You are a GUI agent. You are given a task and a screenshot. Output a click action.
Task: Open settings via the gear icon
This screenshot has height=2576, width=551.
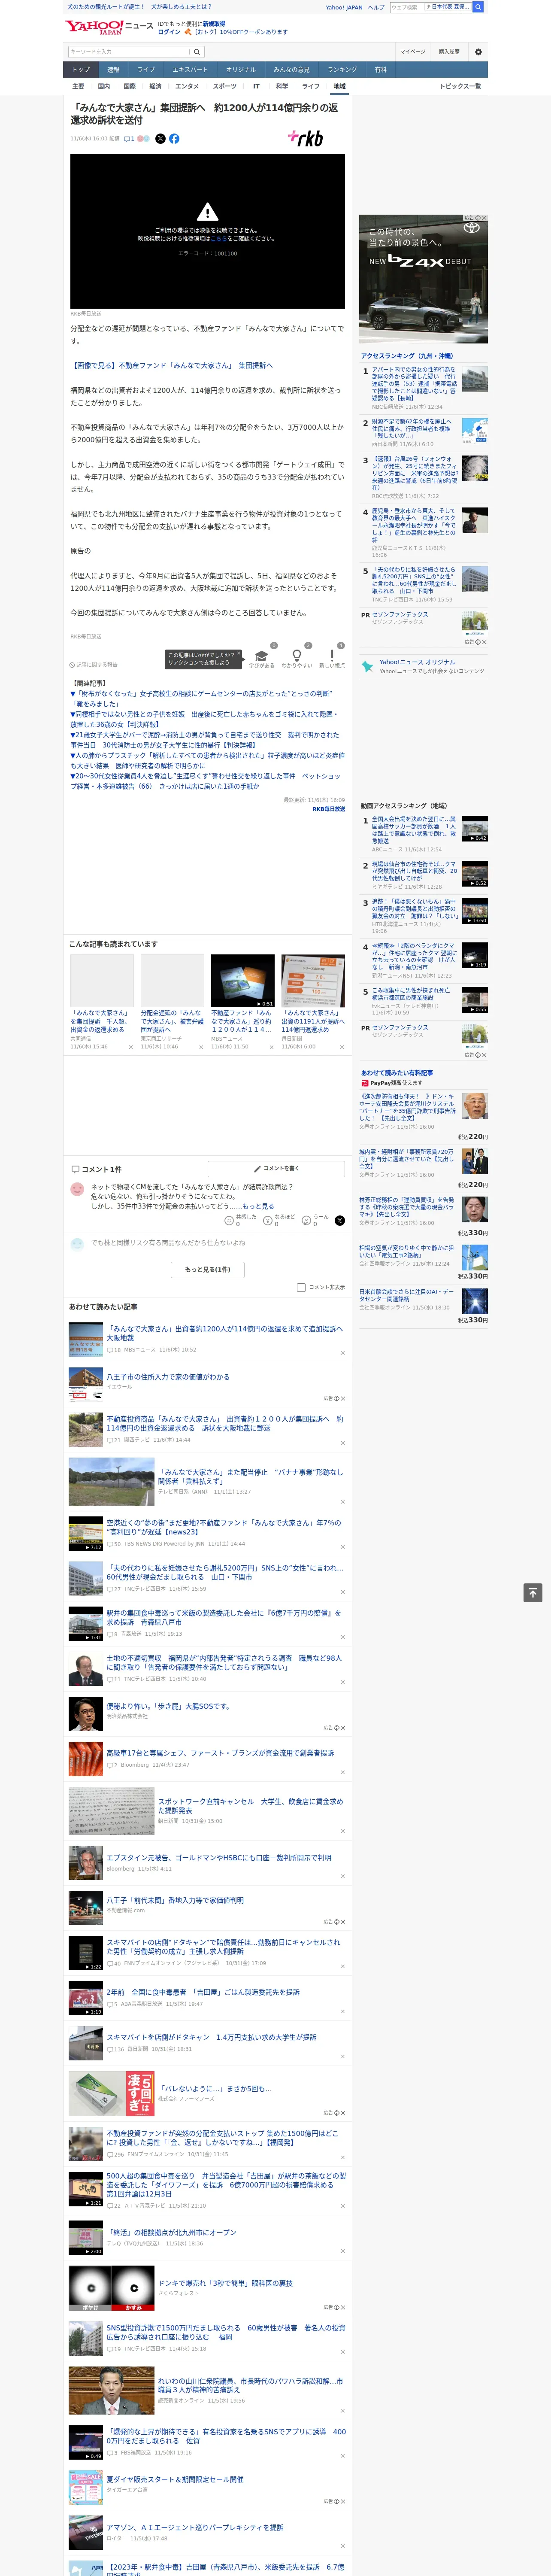tap(478, 51)
